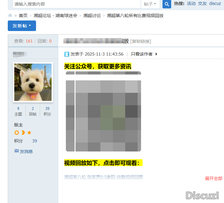Viewport: 224px width, 203px height.
Task: Click 湘超论坛 - 湖南球迷会 breadcrumb link
Action: (55, 16)
